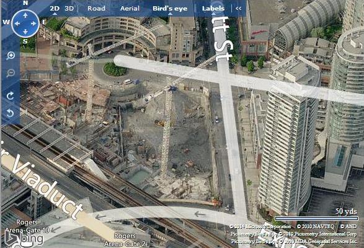Rotate the view clockwise
The width and height of the screenshot is (364, 248).
pyautogui.click(x=10, y=95)
